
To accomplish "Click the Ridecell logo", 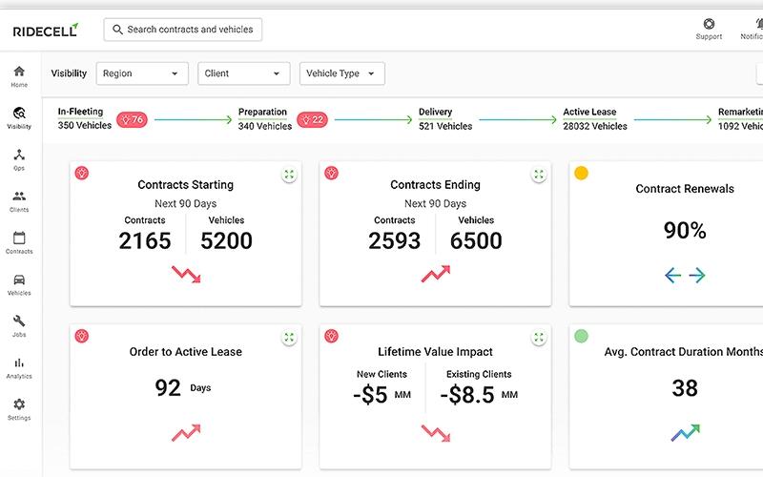I will pos(46,31).
